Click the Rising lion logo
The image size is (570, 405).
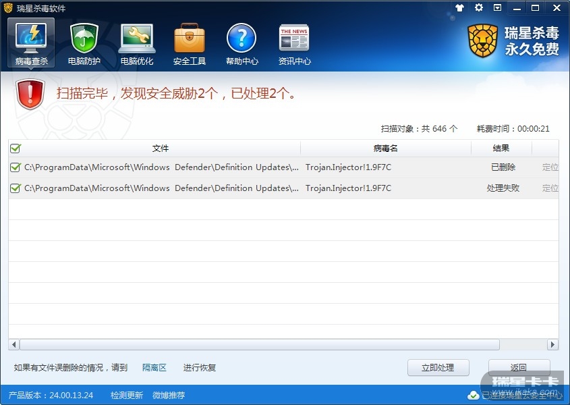(x=482, y=40)
